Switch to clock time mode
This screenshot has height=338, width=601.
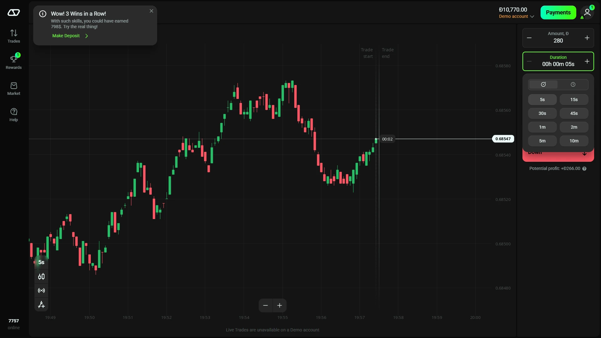coord(573,84)
